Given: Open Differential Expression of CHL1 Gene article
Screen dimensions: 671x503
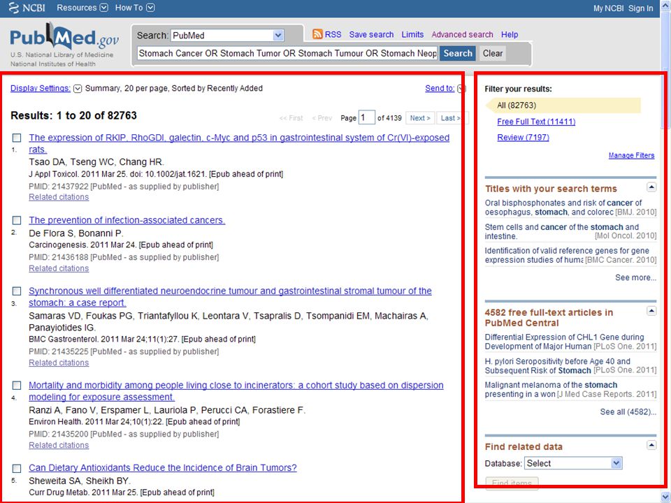Looking at the screenshot, I should (564, 342).
